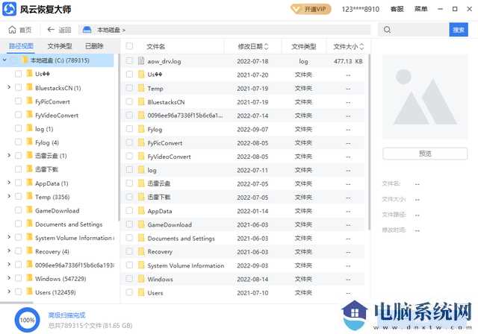Select Documents and Settings in the tree

coord(69,224)
